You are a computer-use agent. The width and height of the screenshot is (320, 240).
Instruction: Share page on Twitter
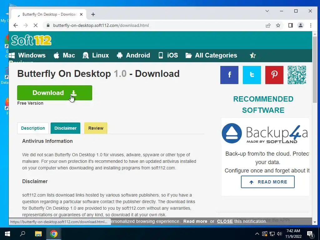pos(252,75)
